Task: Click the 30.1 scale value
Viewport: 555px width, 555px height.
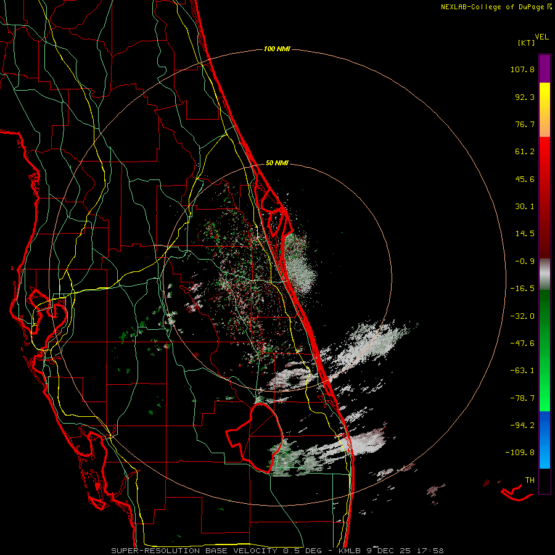Action: 525,207
